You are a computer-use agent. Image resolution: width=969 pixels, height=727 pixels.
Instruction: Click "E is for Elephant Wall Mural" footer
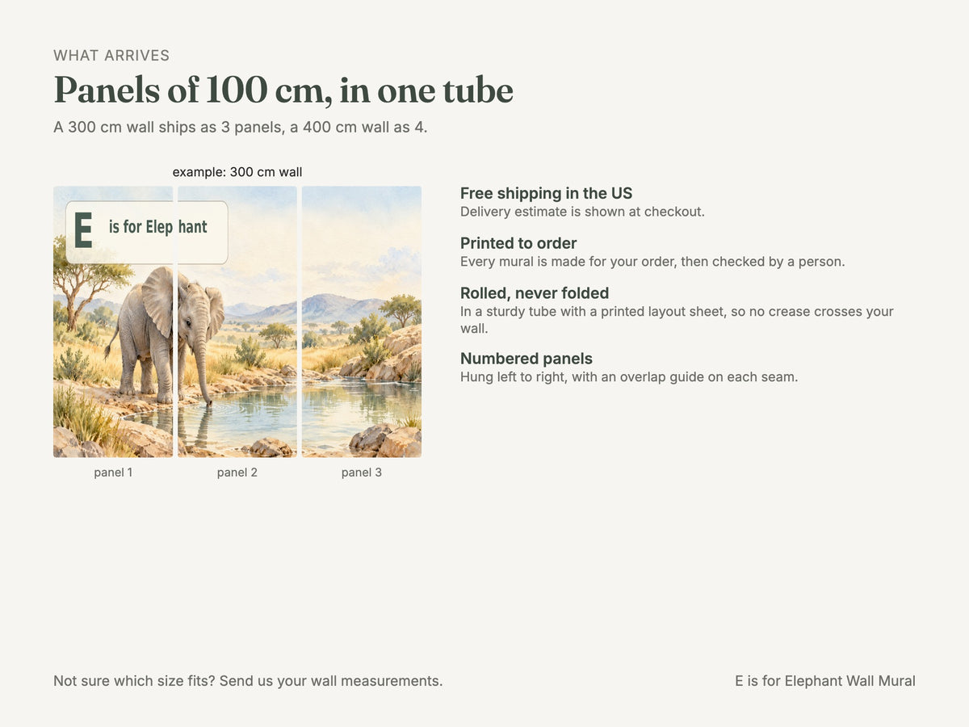[x=825, y=681]
